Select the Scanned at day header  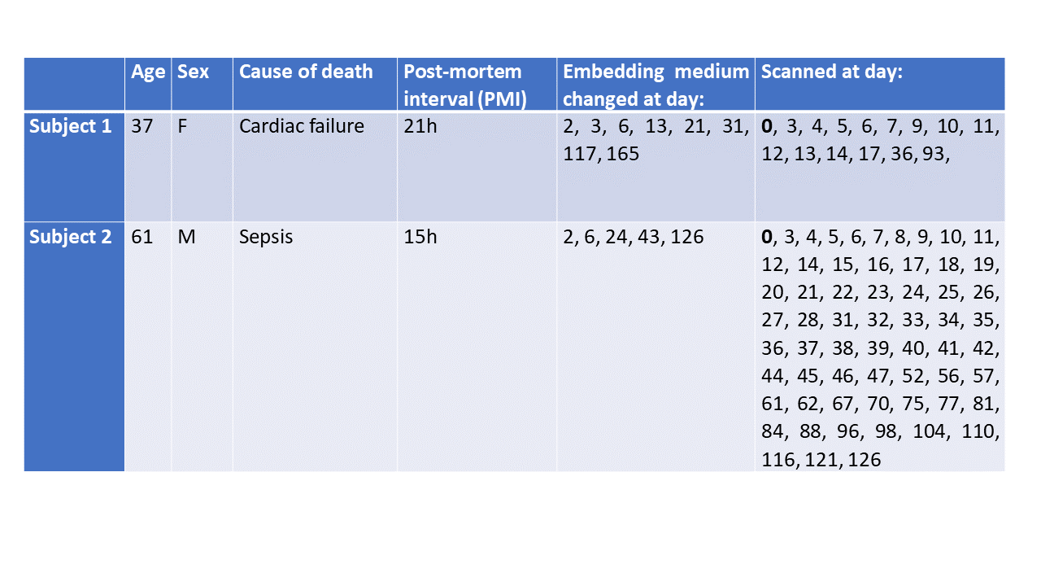[x=832, y=72]
